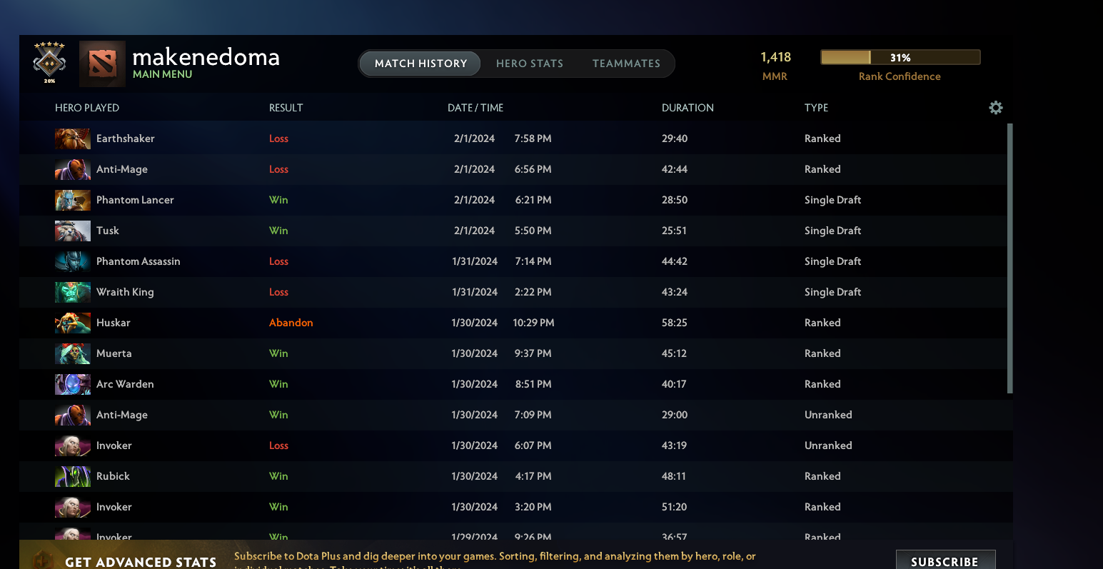Select the Anti-Mage portrait in the second row
Screen dimensions: 1103x569
click(72, 169)
